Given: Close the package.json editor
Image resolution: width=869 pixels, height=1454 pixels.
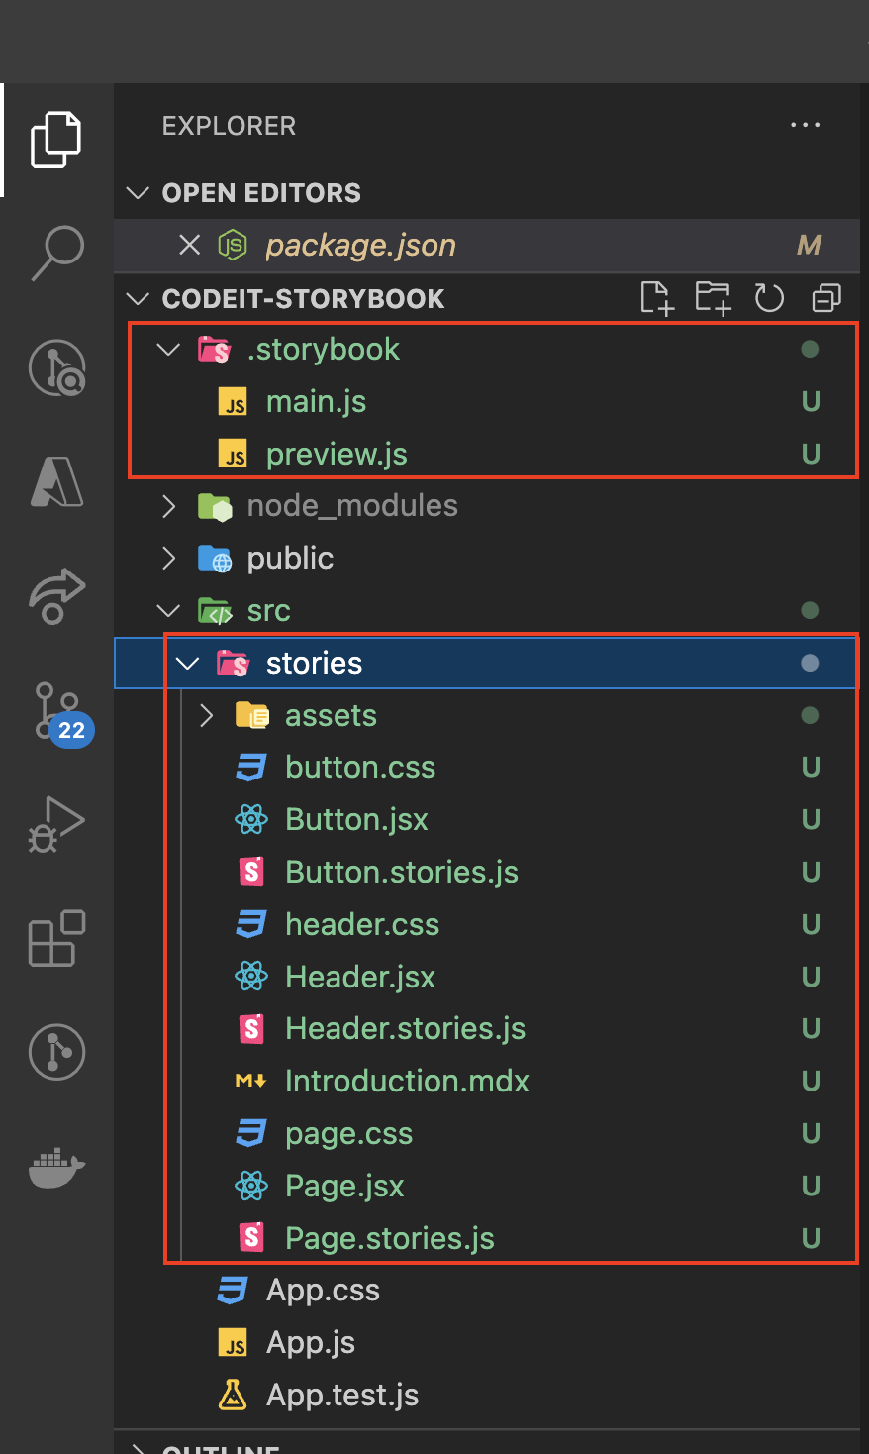Looking at the screenshot, I should click(189, 245).
